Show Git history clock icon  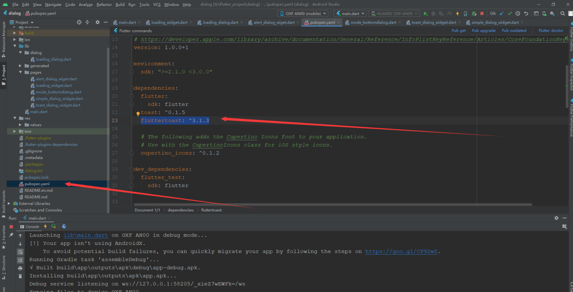(x=518, y=13)
